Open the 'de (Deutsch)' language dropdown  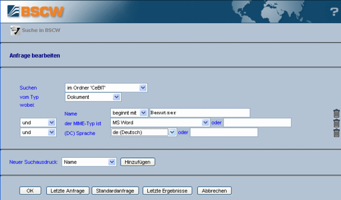tap(144, 132)
